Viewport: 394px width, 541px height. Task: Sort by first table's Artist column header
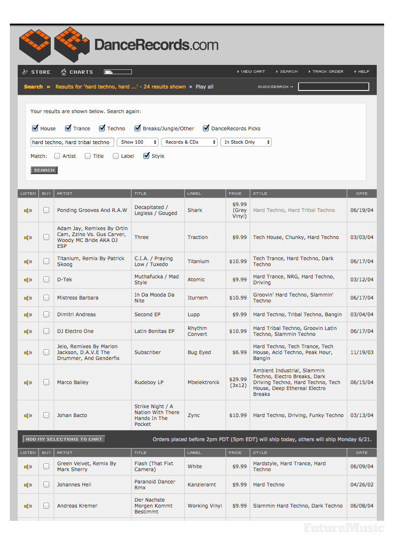(65, 194)
